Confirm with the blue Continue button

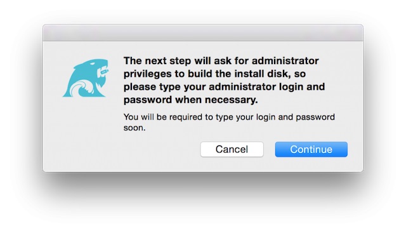point(311,149)
